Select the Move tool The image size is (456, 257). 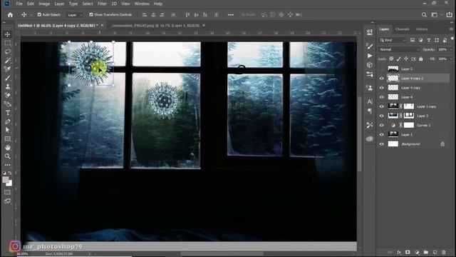(8, 34)
